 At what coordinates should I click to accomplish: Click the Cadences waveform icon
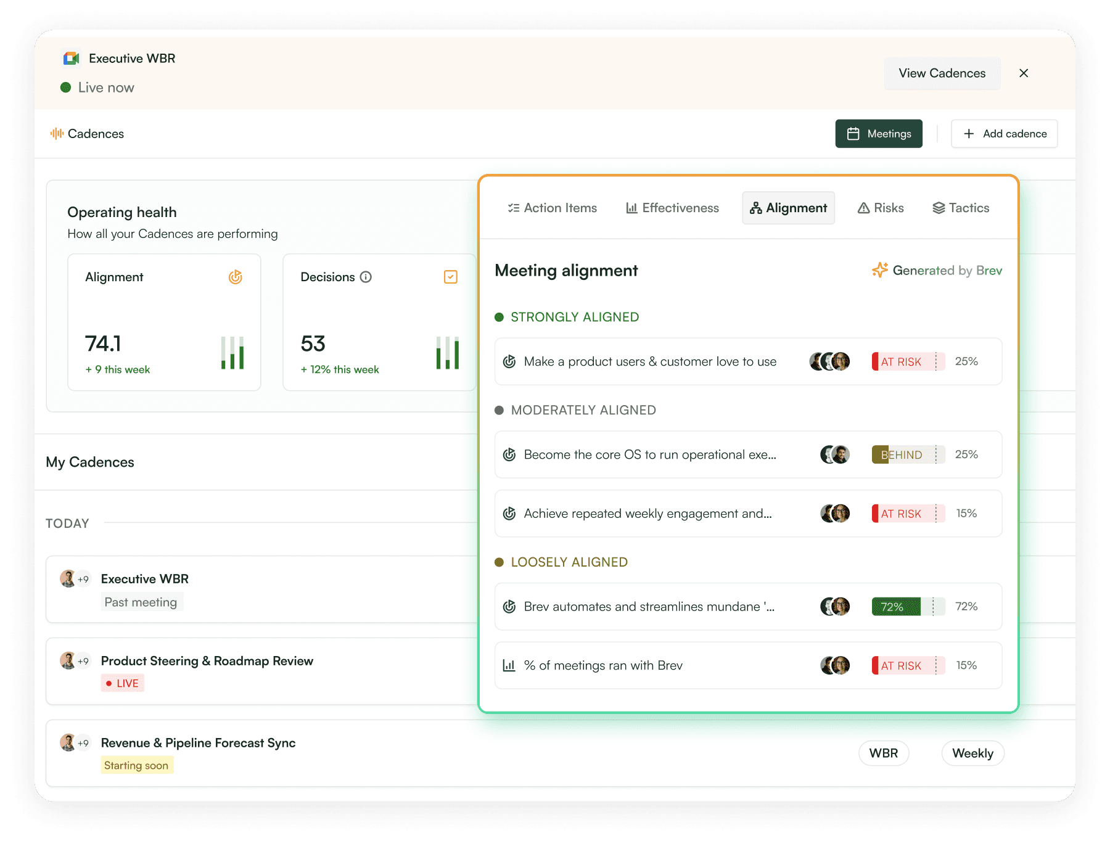click(x=57, y=134)
